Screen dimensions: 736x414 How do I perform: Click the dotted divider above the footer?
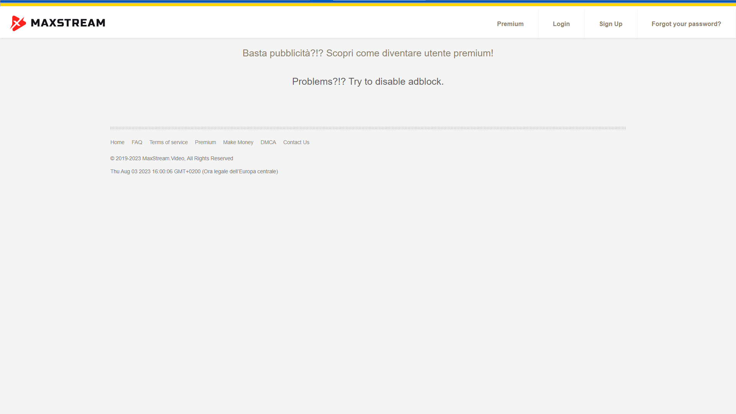[368, 128]
